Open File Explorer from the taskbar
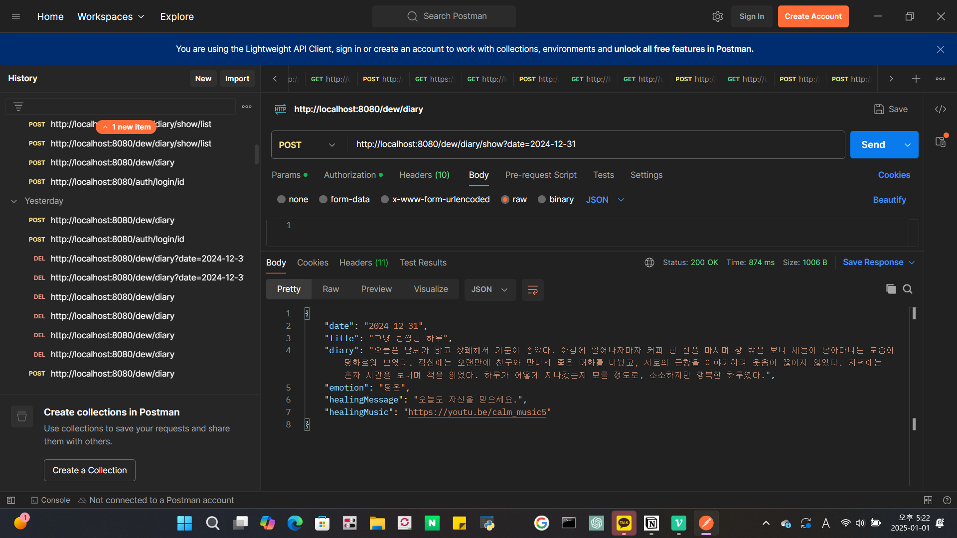957x538 pixels. pos(377,523)
